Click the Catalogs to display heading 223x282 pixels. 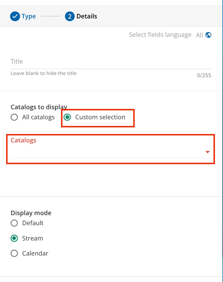(x=39, y=107)
